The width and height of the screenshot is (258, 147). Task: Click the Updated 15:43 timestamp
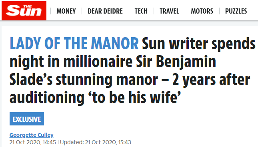[96, 142]
